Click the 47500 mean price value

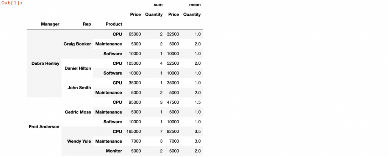pos(173,102)
